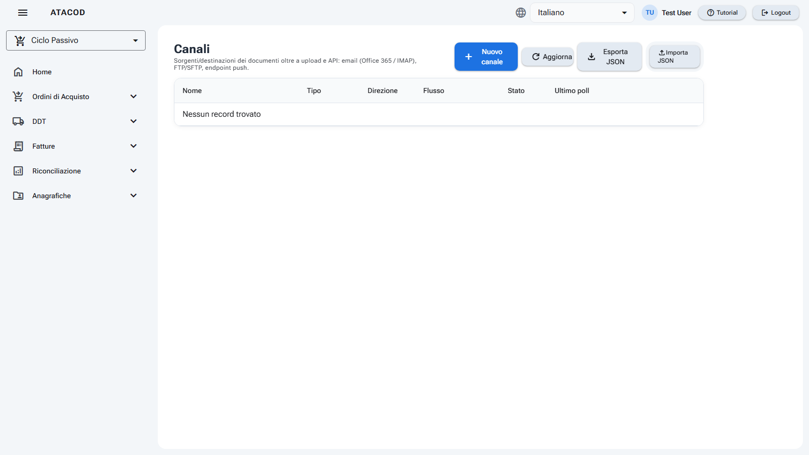
Task: Click the Canali page heading
Action: click(192, 49)
